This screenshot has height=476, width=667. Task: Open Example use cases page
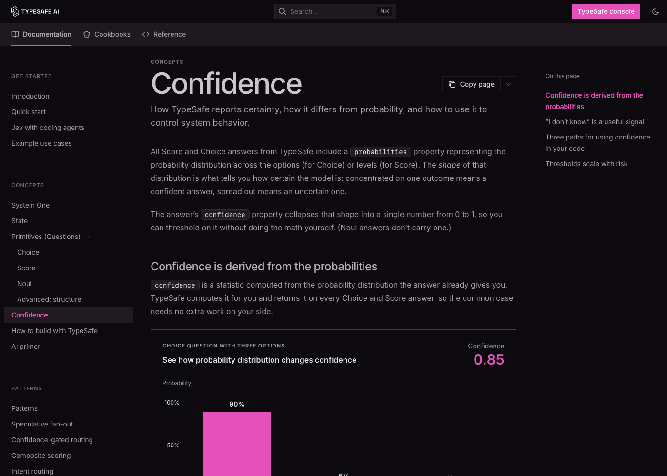tap(41, 143)
